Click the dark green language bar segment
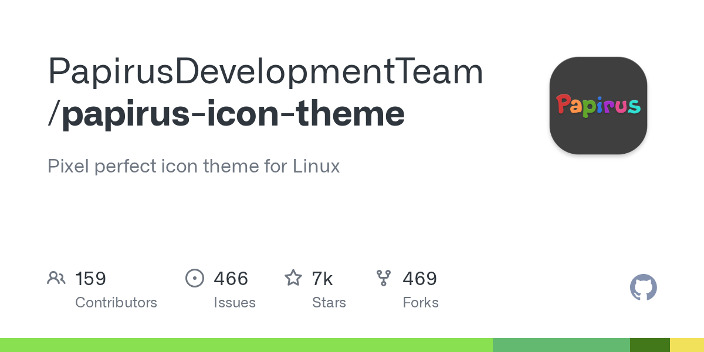This screenshot has height=352, width=704. [649, 345]
